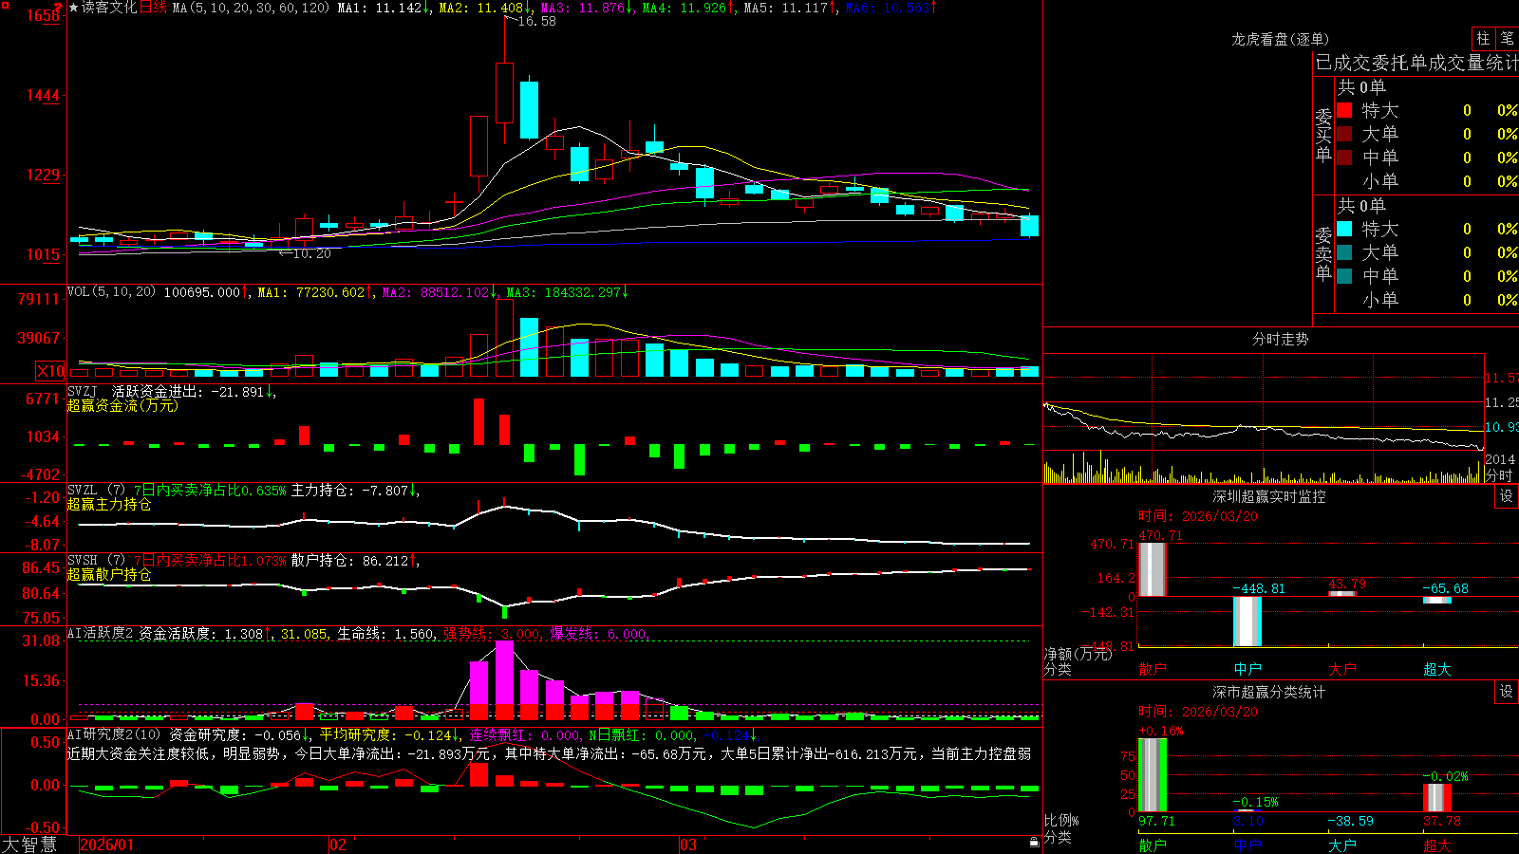The width and height of the screenshot is (1519, 854).
Task: Click the 中户 category in 实时监控 chart
Action: (x=1247, y=669)
